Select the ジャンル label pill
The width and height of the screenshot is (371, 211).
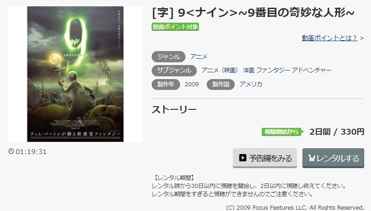pyautogui.click(x=168, y=56)
